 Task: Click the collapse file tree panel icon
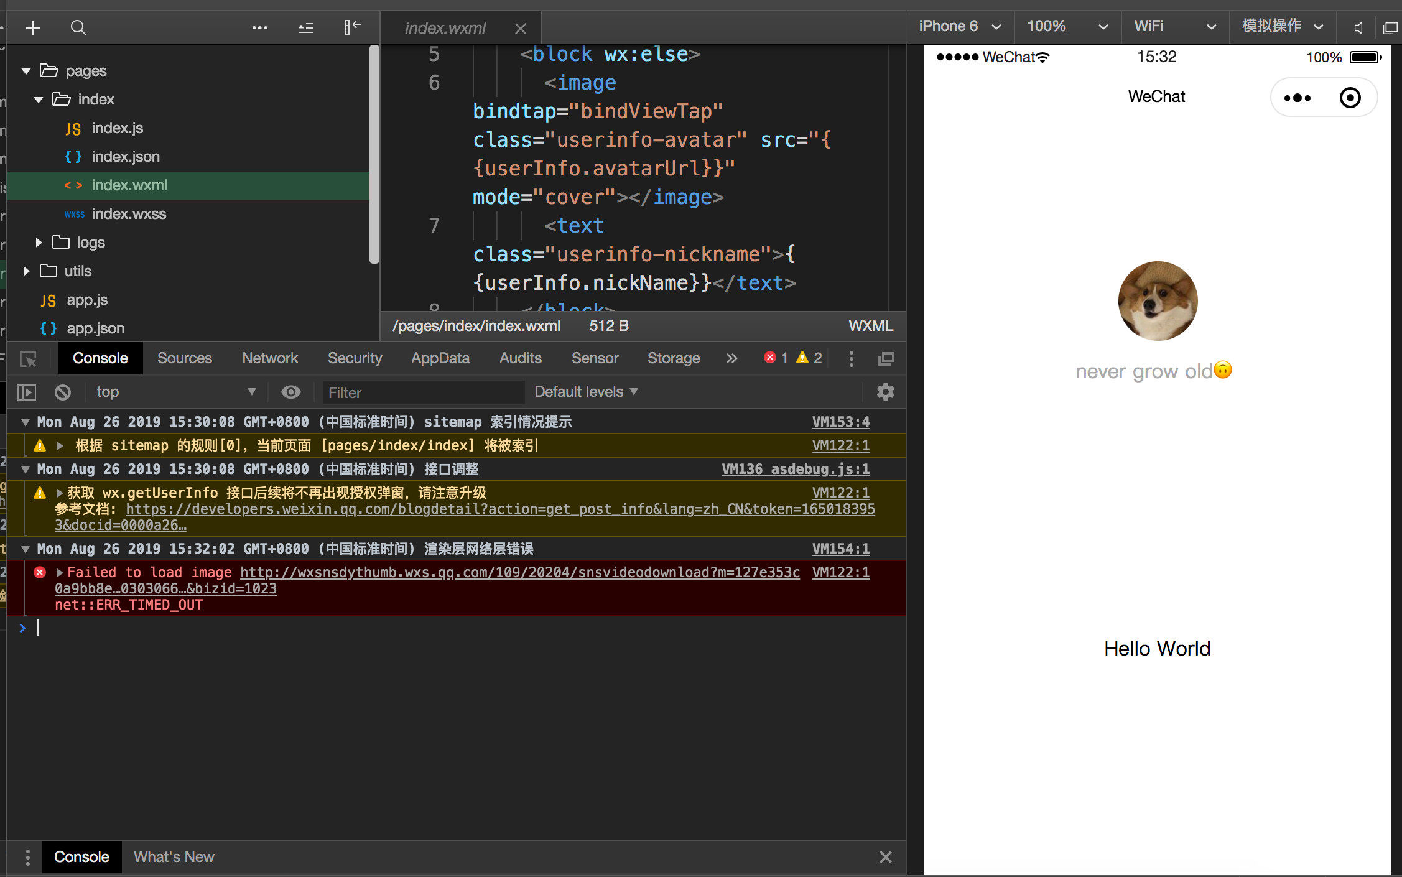[x=352, y=27]
